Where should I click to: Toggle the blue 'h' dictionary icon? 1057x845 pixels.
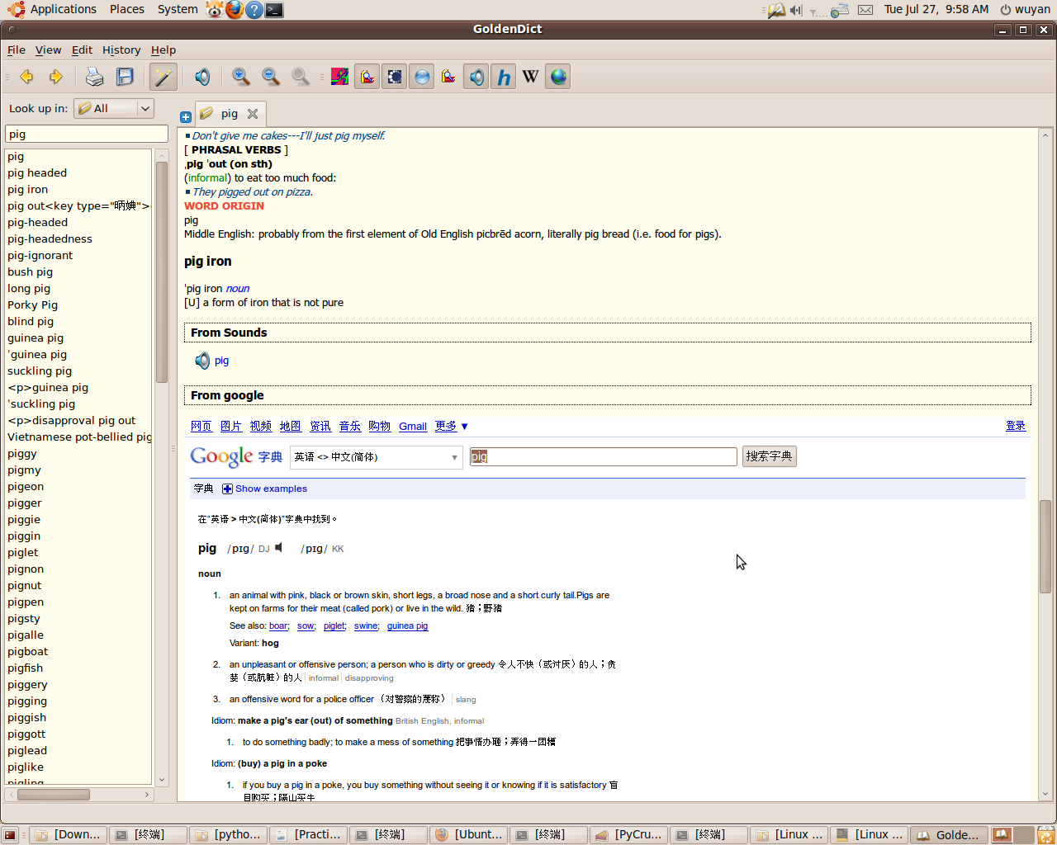[x=504, y=77]
